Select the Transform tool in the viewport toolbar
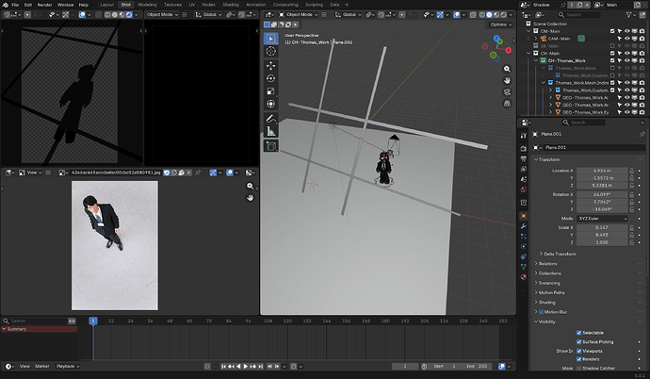Screen dimensions: 650x379 (x=270, y=104)
